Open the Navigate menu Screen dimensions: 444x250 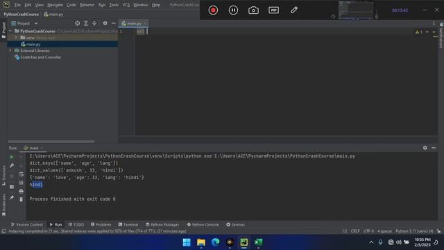55,5
